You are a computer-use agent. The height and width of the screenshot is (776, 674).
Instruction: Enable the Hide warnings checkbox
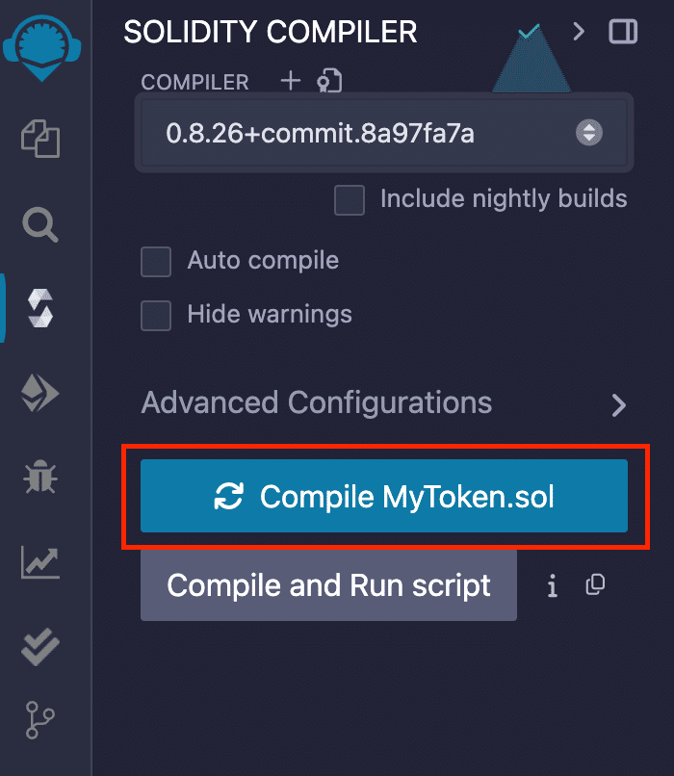pos(156,315)
